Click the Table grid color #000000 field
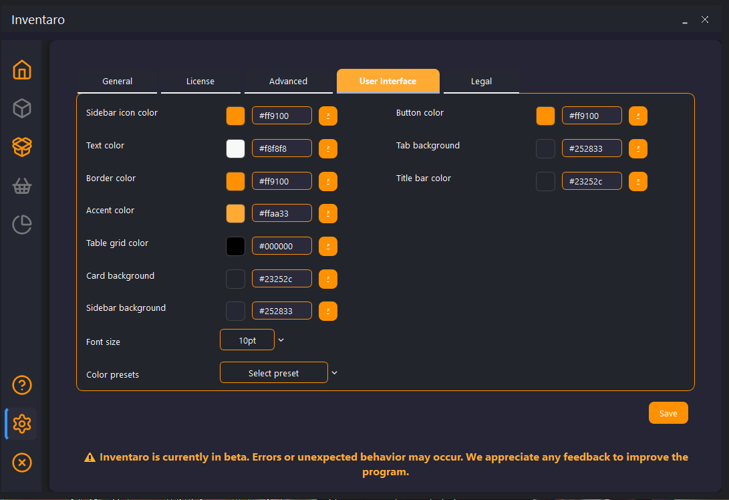This screenshot has width=729, height=500. click(282, 245)
